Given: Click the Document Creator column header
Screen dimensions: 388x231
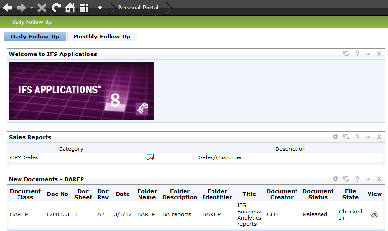Looking at the screenshot, I should (282, 194).
